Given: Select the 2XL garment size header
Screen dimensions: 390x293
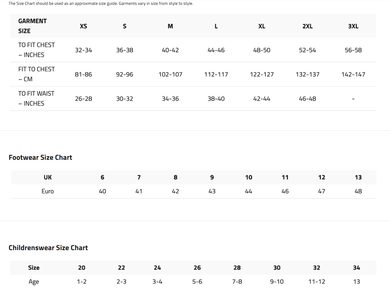Looking at the screenshot, I should coord(307,26).
